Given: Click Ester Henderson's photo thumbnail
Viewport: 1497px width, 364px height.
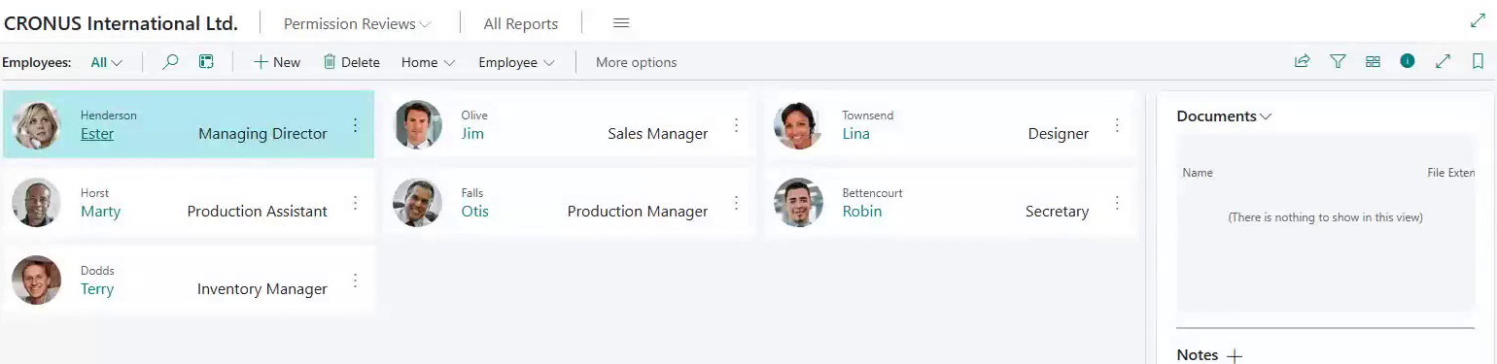Looking at the screenshot, I should [37, 124].
